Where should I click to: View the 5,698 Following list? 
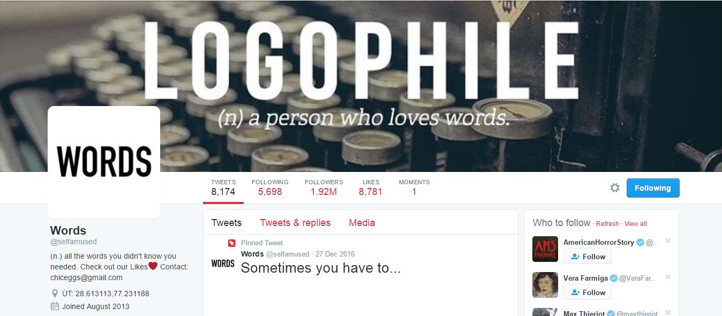coord(270,187)
